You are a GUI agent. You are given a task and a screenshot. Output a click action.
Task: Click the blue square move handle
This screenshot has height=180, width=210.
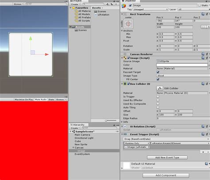33,52
